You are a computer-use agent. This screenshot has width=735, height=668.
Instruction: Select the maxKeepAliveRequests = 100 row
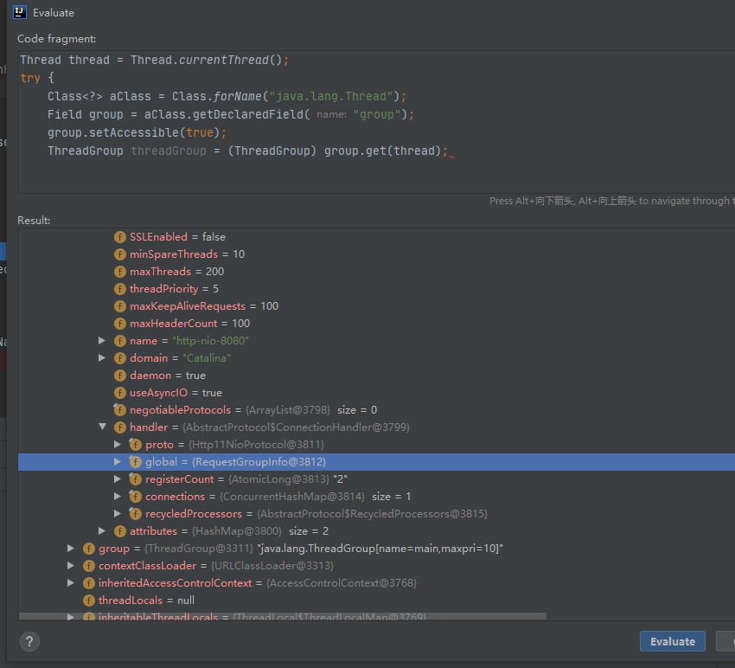coord(376,306)
